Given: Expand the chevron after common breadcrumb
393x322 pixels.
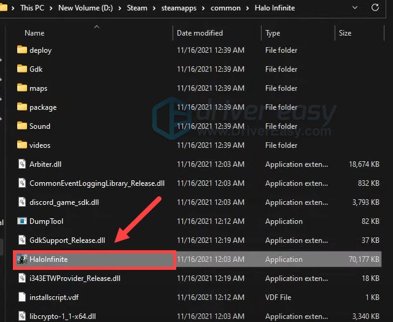Looking at the screenshot, I should tap(247, 8).
